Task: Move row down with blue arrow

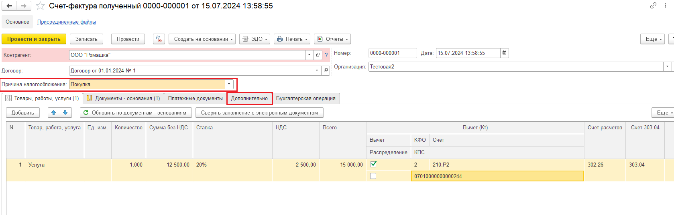Action: [65, 113]
